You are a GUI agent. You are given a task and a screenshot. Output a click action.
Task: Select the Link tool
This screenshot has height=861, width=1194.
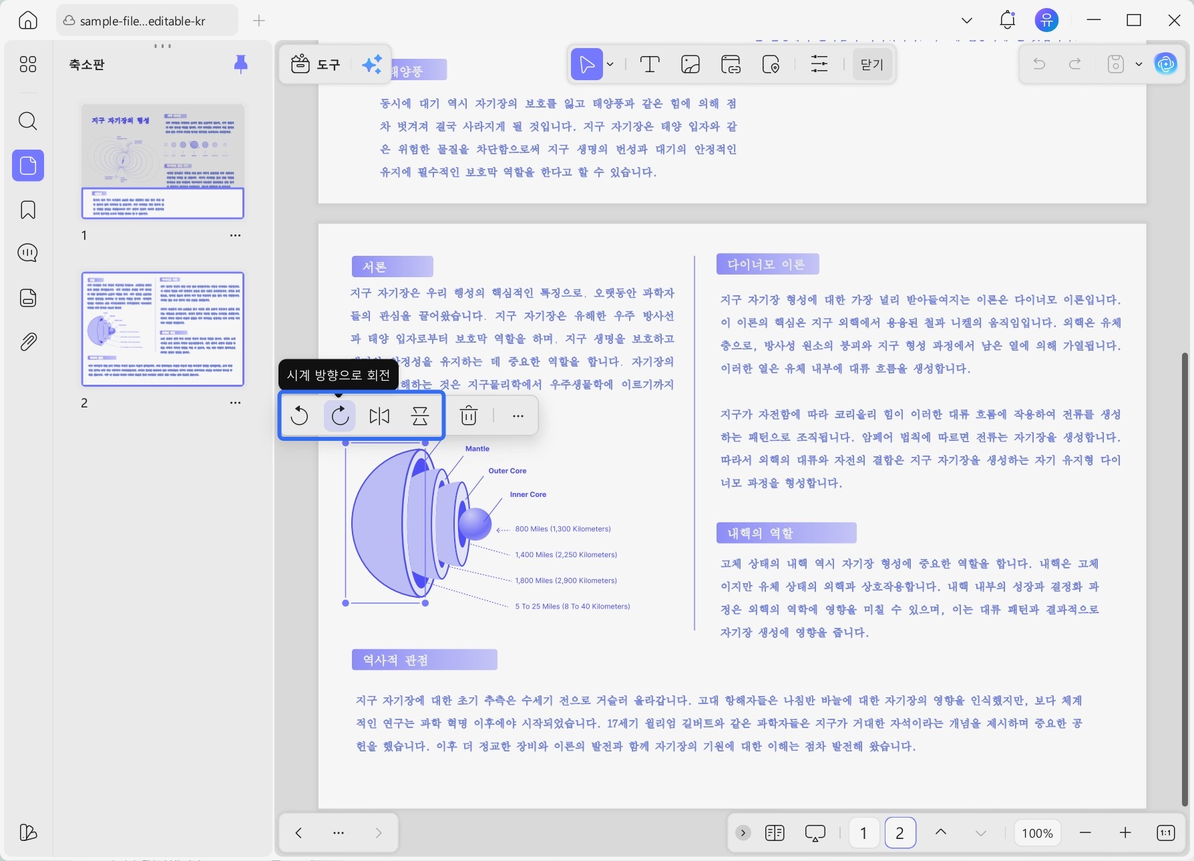coord(731,64)
